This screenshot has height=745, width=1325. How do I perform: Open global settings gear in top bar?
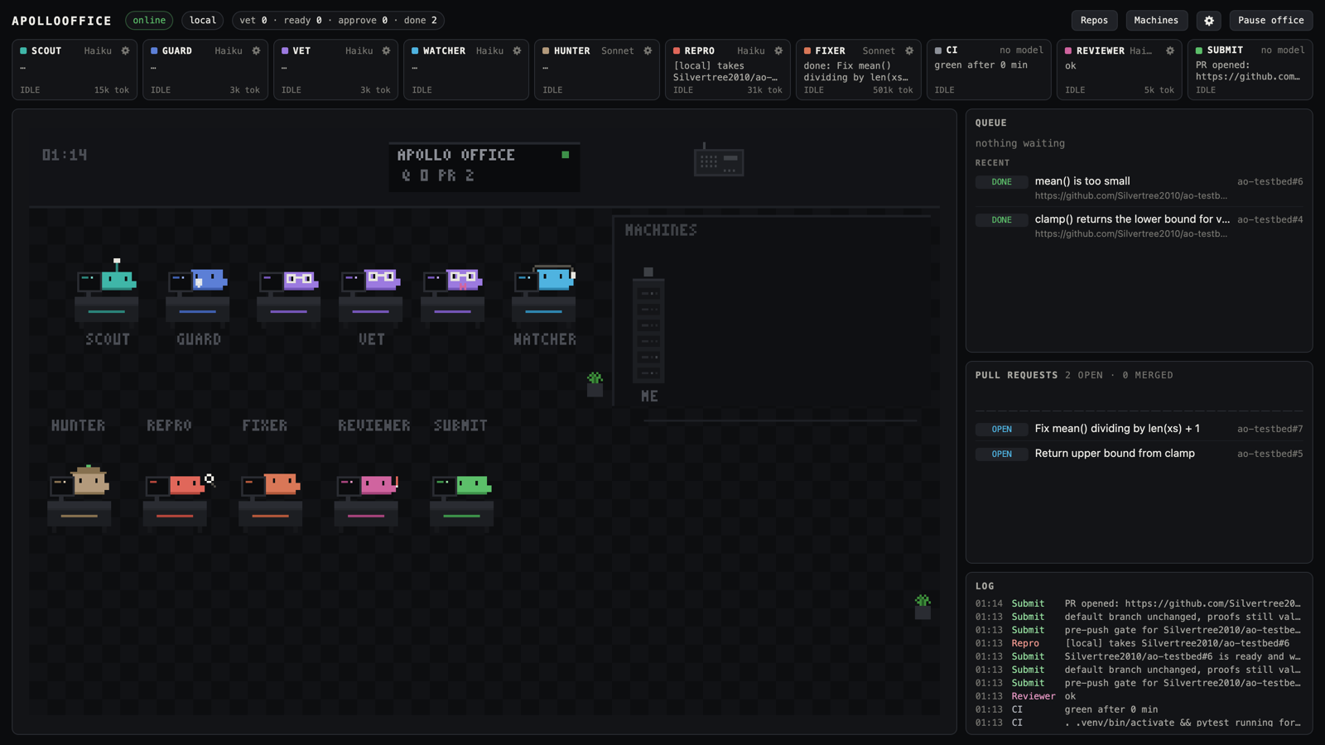click(x=1209, y=21)
